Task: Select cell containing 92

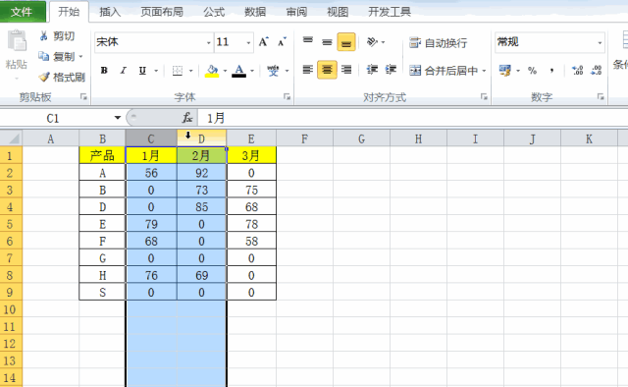Action: (x=201, y=173)
